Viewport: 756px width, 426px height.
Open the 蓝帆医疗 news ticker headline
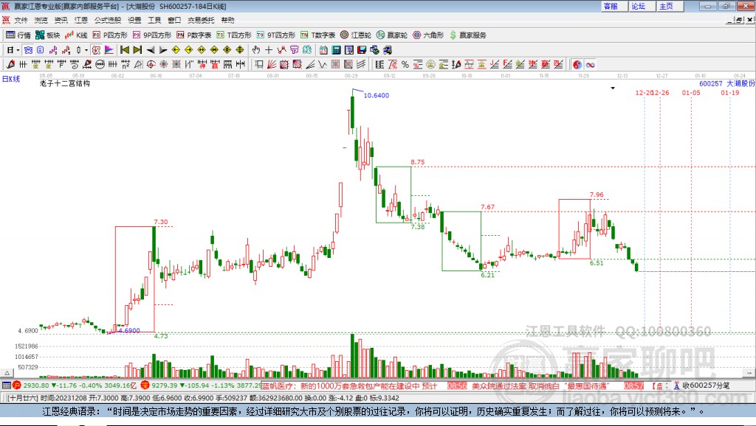tap(349, 385)
